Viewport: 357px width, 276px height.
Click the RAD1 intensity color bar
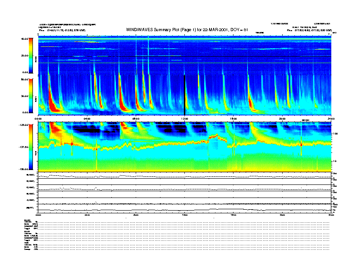point(31,96)
